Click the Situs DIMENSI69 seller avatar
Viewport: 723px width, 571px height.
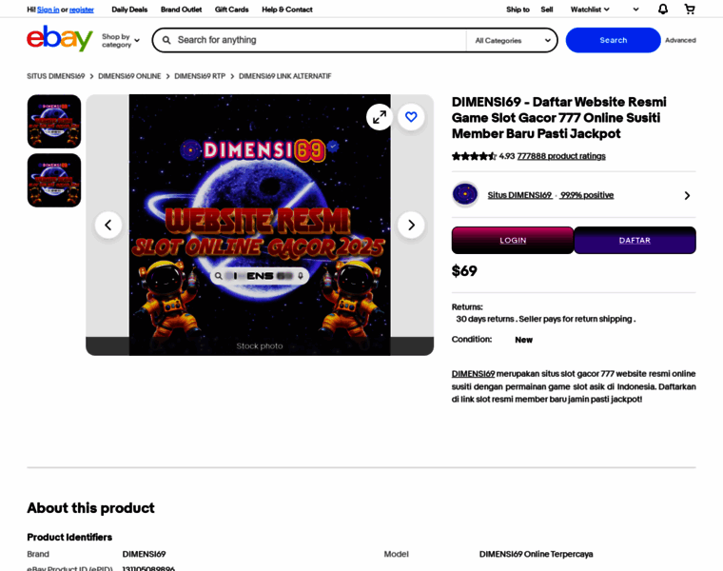[465, 194]
